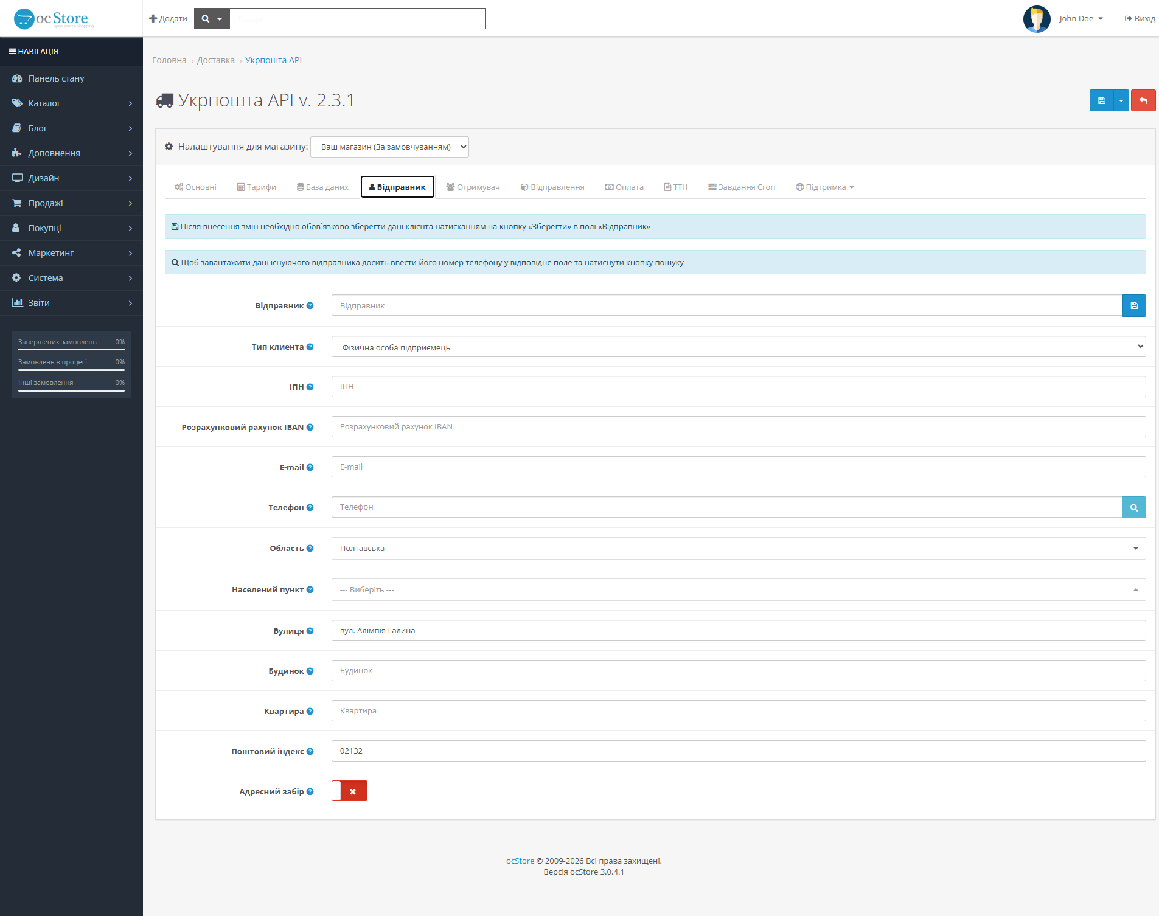
Task: Open the save options dropdown arrow
Action: tap(1121, 100)
